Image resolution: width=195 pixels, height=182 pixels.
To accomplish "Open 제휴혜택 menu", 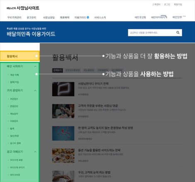I will tap(65, 17).
